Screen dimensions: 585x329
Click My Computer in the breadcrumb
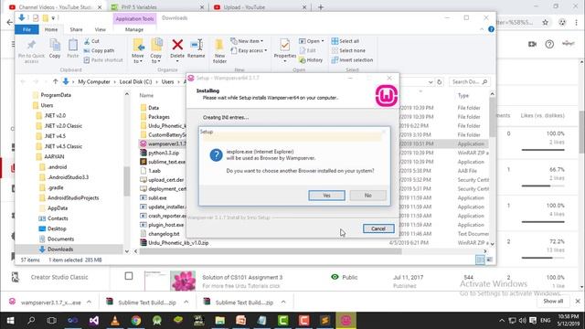(94, 81)
